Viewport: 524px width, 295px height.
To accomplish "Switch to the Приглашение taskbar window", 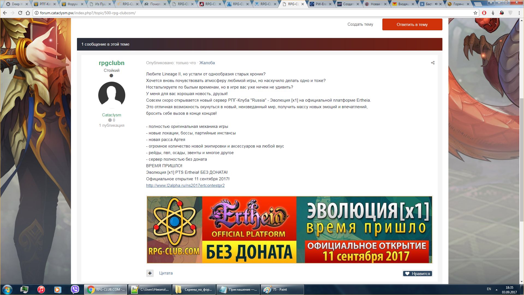I will click(x=238, y=290).
